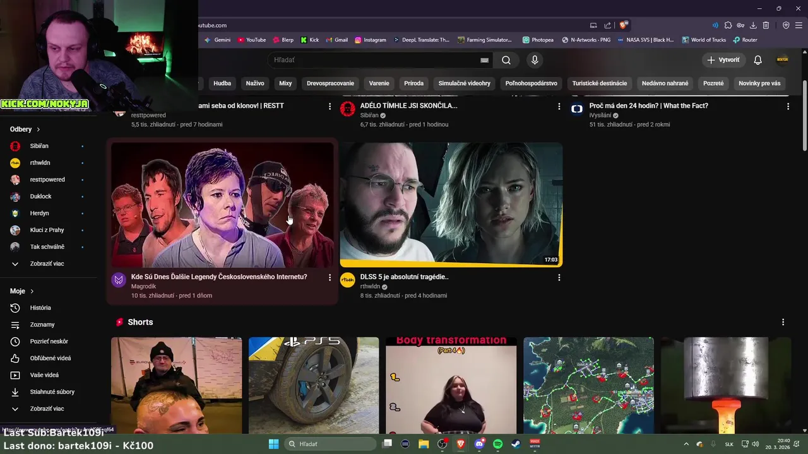Open options for Kde Sú Dnes video

330,277
